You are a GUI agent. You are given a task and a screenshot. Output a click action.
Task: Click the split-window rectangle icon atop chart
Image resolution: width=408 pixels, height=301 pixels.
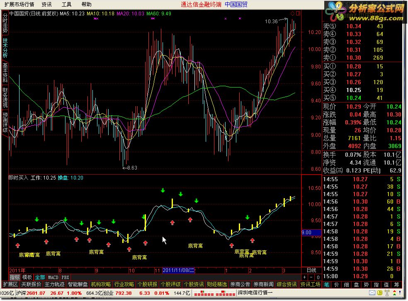(x=298, y=13)
